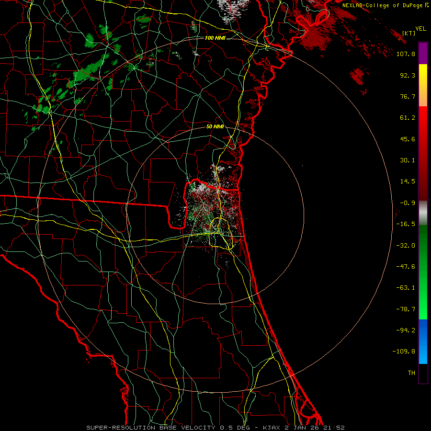Click the 45.6 velocity scale value
The image size is (431, 431).
tap(408, 139)
